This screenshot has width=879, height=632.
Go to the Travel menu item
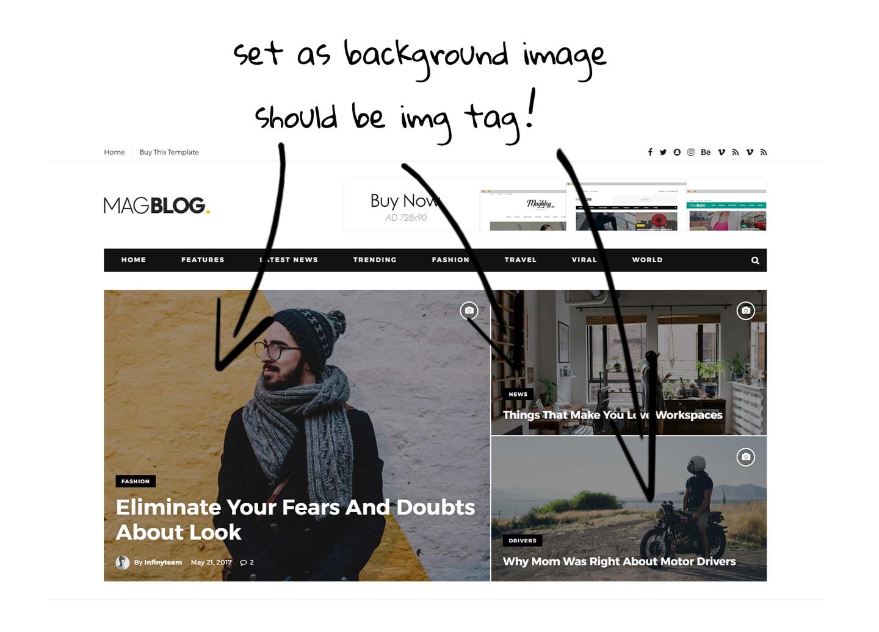tap(521, 260)
